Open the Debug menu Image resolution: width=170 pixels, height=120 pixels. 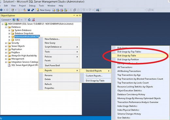(x=32, y=6)
